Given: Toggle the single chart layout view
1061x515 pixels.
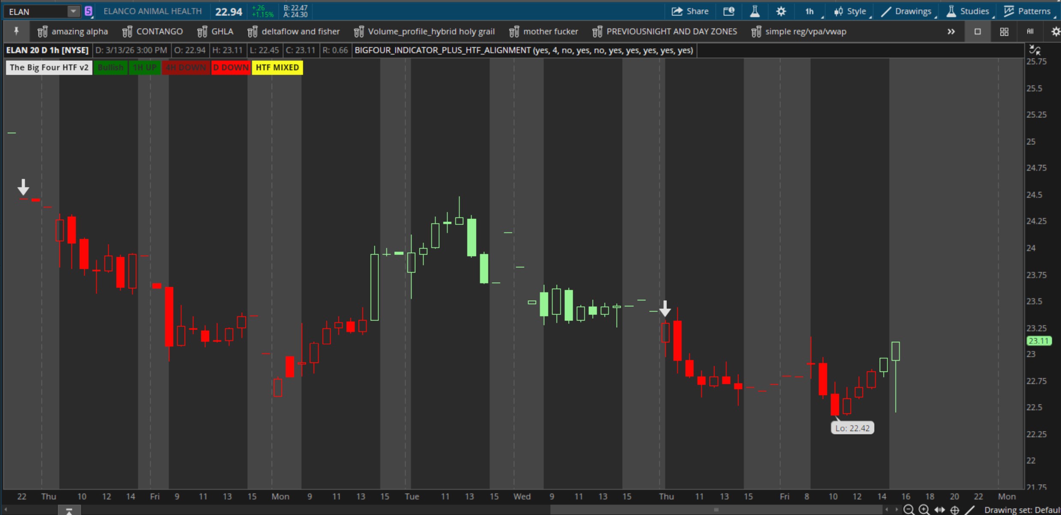Looking at the screenshot, I should [x=977, y=31].
